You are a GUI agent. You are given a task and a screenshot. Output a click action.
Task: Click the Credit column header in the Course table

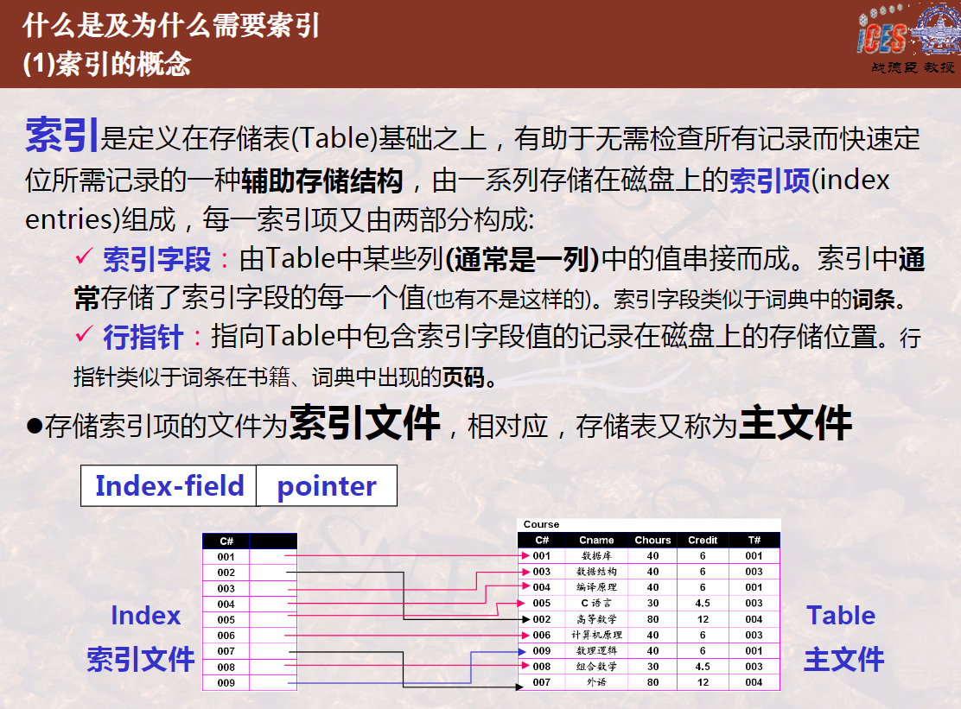pos(703,540)
